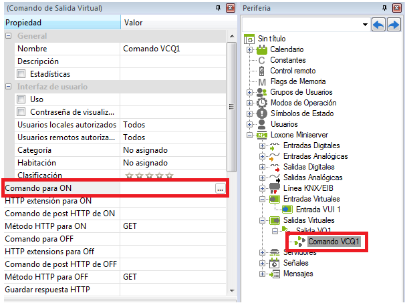Click the Método HTTP para OFF value GET

(x=173, y=277)
